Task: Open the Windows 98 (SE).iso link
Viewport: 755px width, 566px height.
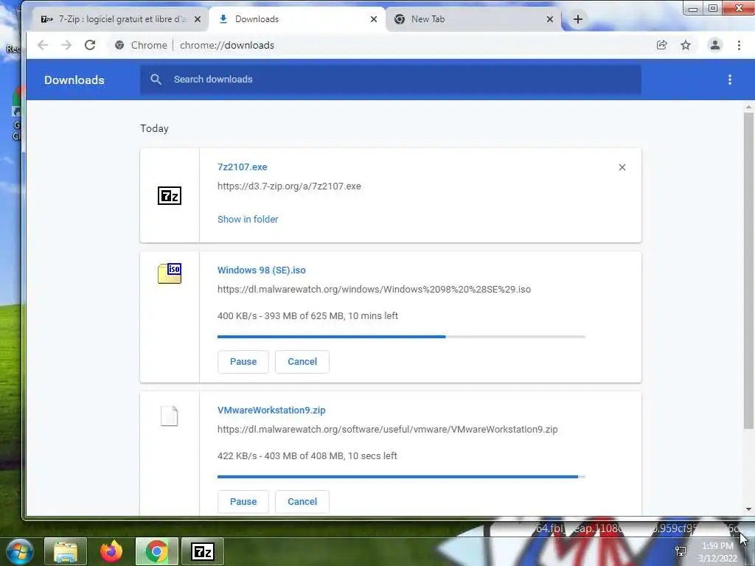Action: tap(262, 270)
